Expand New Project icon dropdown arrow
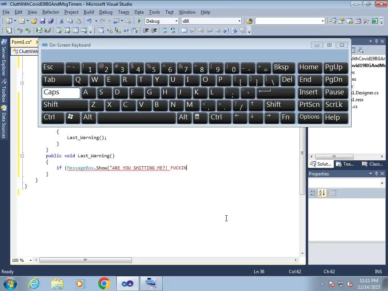This screenshot has height=291, width=388. click(15, 21)
